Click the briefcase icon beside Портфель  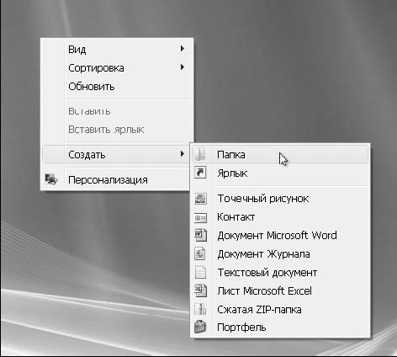tap(200, 327)
